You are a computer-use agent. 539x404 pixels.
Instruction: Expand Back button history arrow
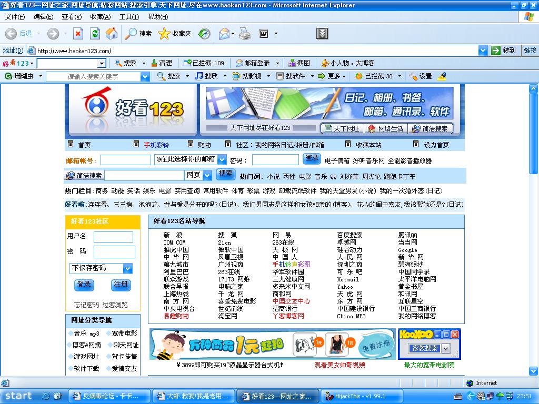(x=38, y=33)
